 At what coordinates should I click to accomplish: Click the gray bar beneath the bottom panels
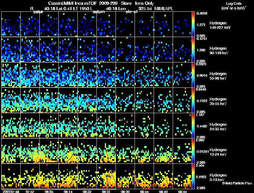coord(59,189)
